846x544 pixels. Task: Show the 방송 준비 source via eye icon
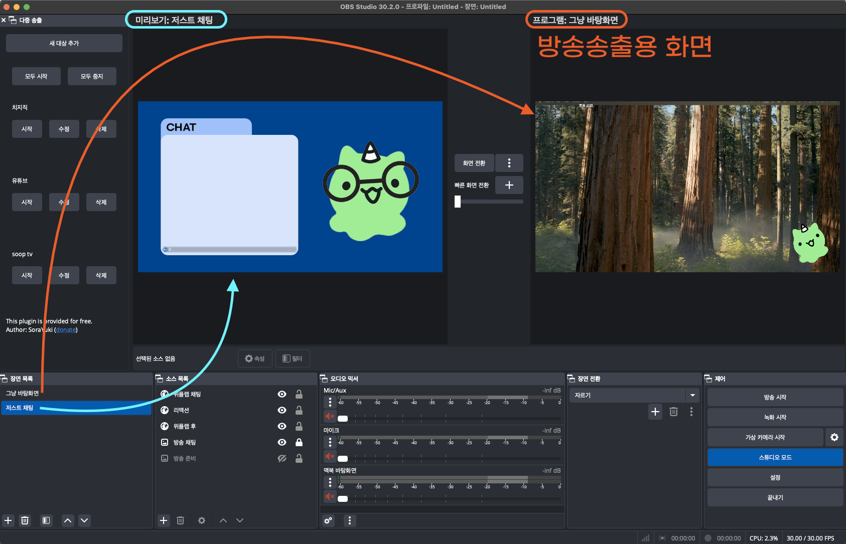click(282, 458)
